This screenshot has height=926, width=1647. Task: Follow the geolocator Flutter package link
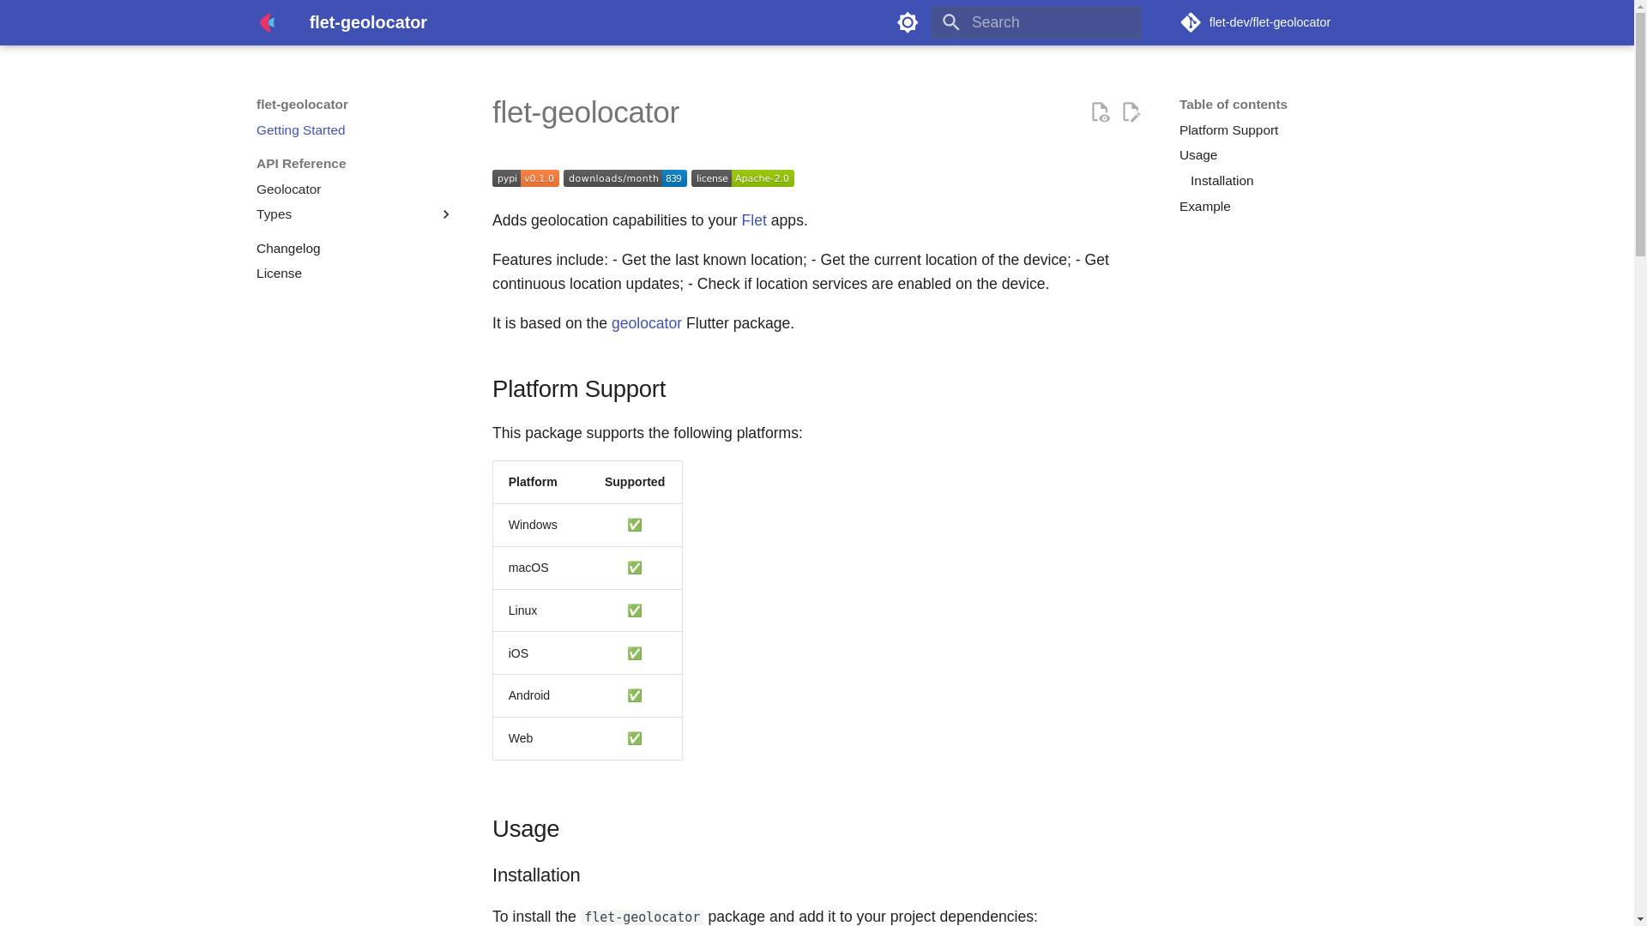[647, 323]
